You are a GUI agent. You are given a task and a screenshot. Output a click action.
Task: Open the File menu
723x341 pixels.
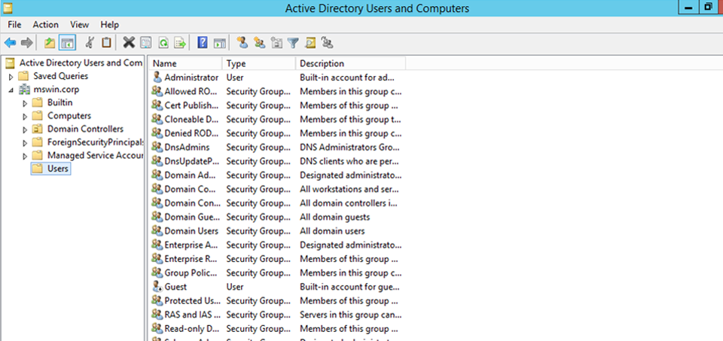15,24
